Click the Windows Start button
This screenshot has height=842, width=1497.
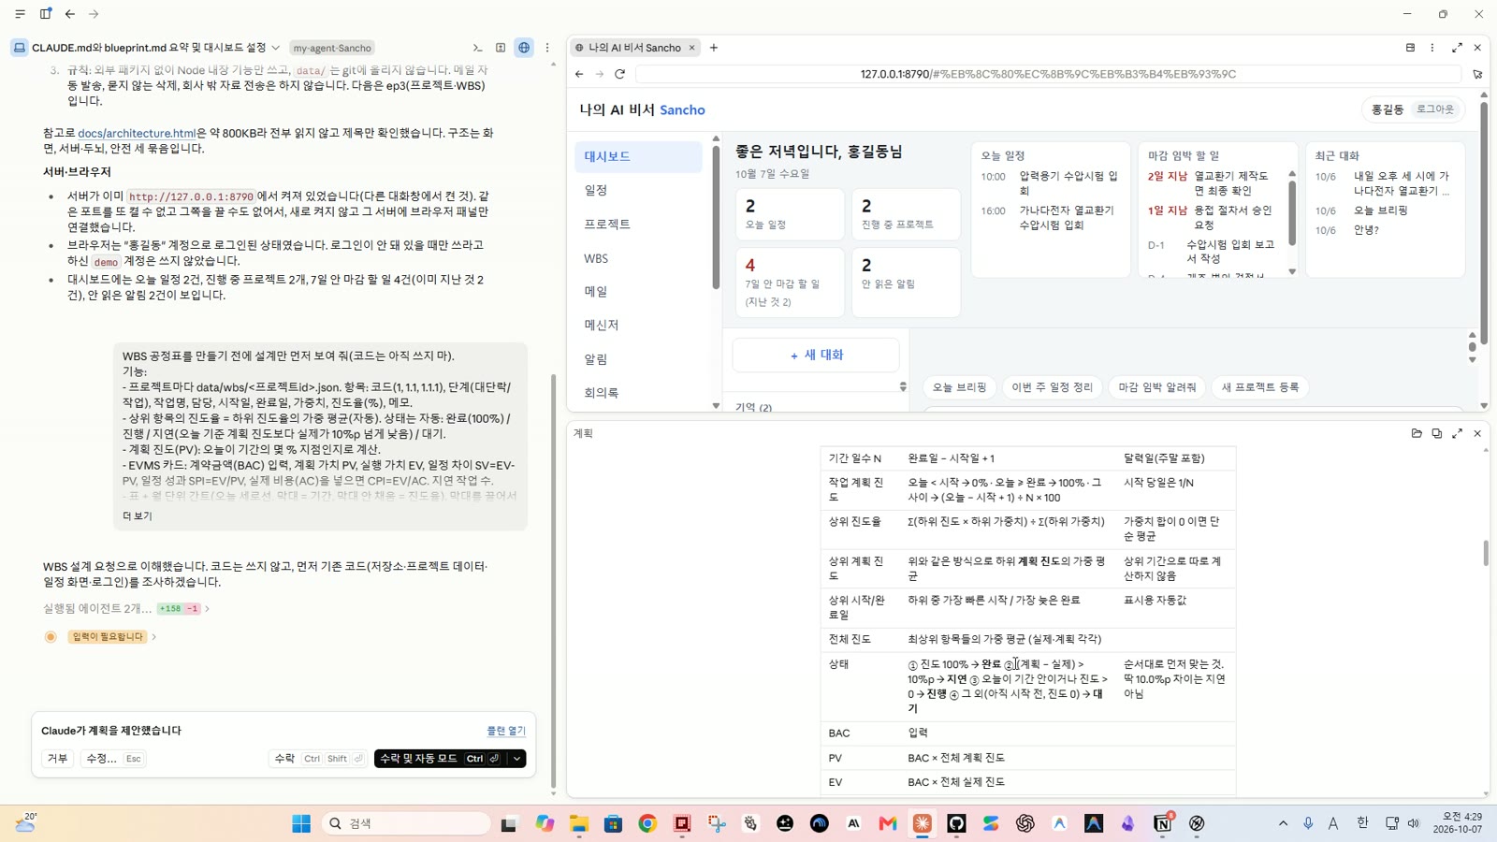pos(301,823)
